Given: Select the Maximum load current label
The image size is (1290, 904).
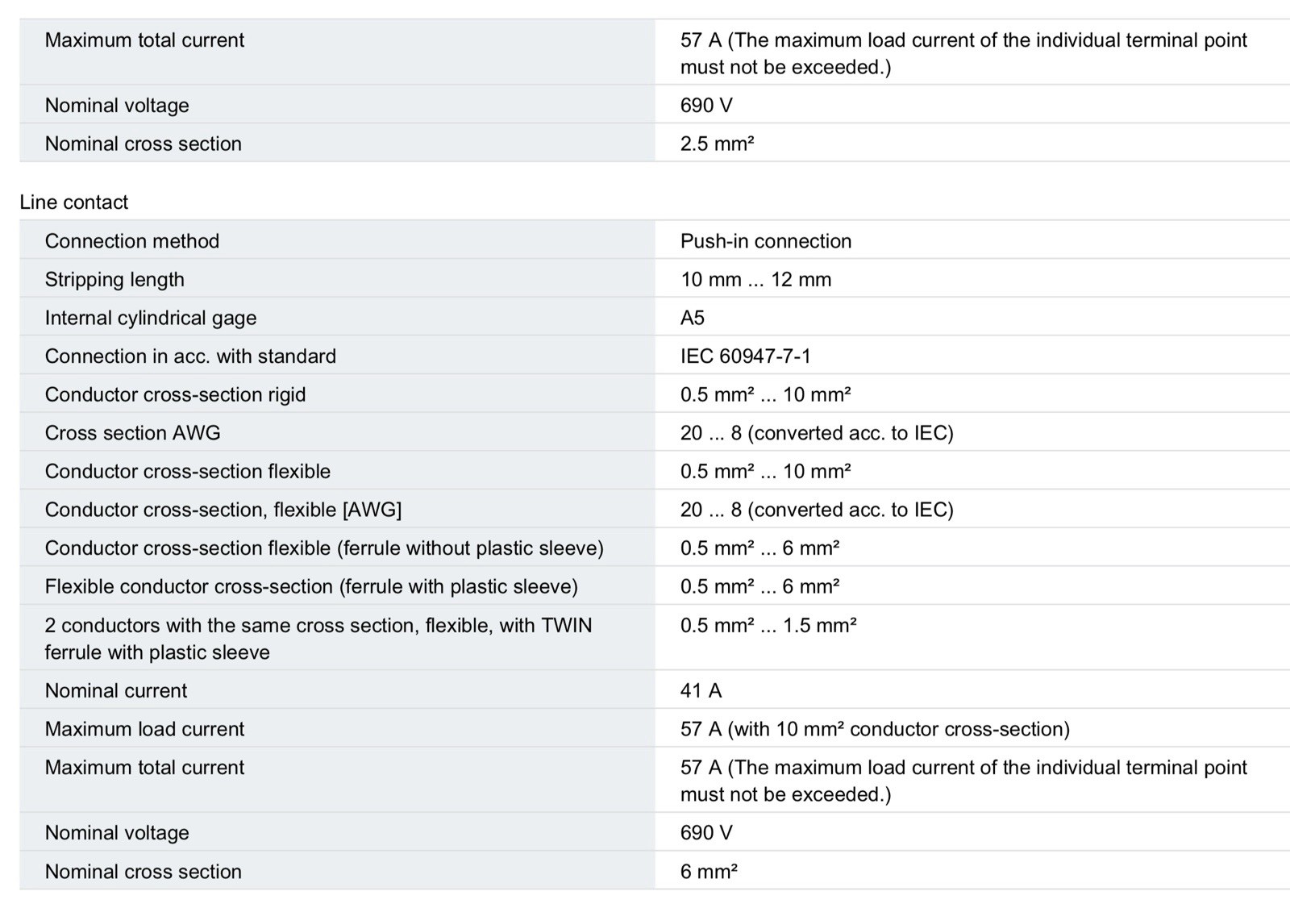Looking at the screenshot, I should tap(144, 729).
